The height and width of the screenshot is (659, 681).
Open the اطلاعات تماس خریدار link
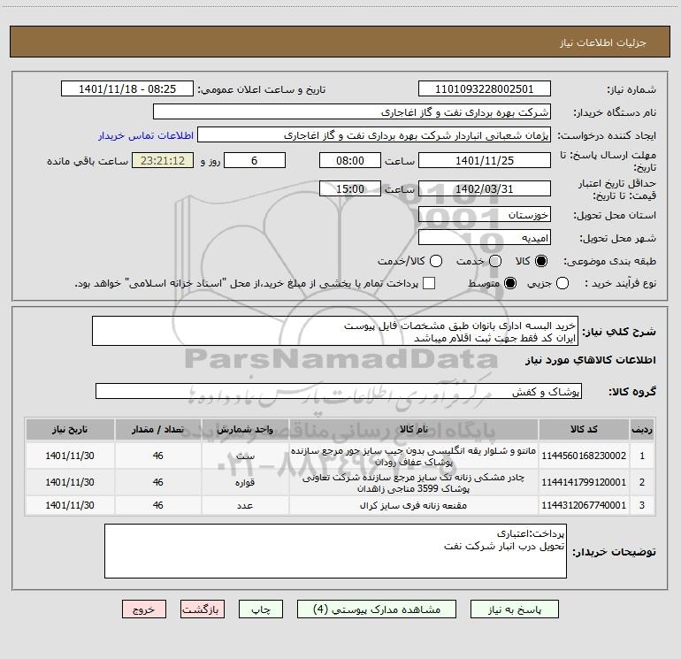pyautogui.click(x=146, y=135)
